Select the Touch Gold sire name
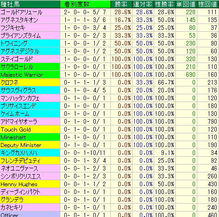The height and width of the screenshot is (217, 219). [16, 130]
